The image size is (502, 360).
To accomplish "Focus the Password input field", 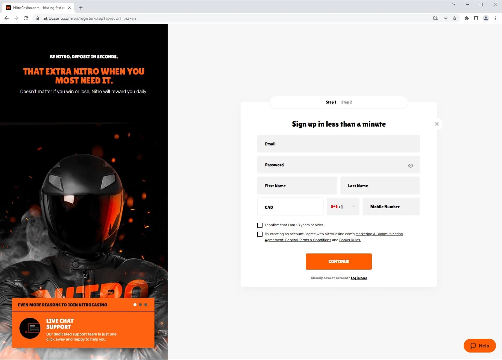I will point(339,165).
